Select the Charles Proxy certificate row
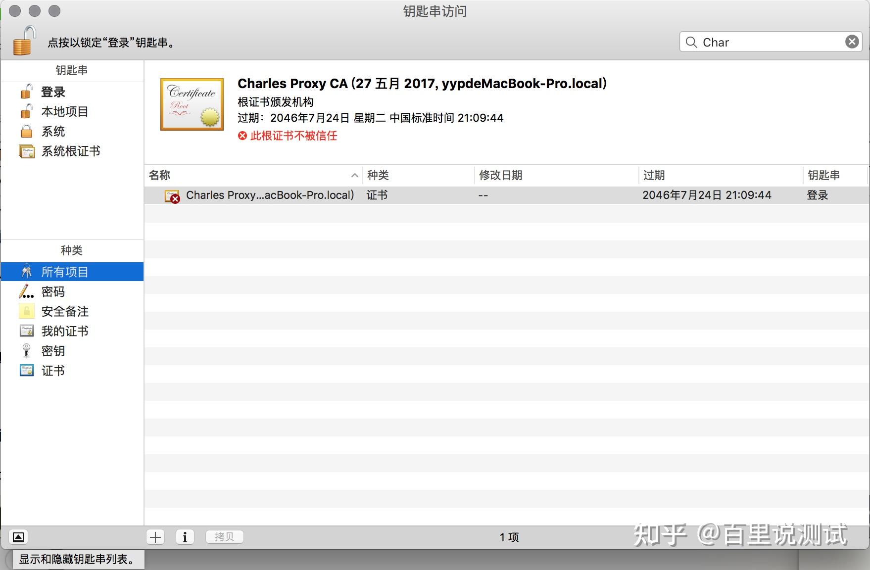 coord(270,194)
